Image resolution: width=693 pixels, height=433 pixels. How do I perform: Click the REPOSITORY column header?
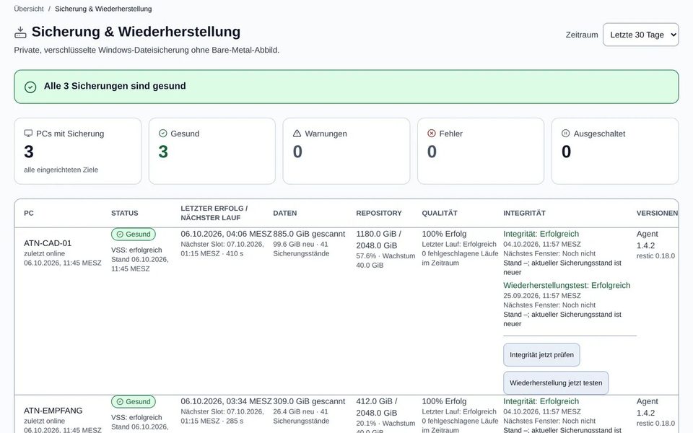click(379, 213)
